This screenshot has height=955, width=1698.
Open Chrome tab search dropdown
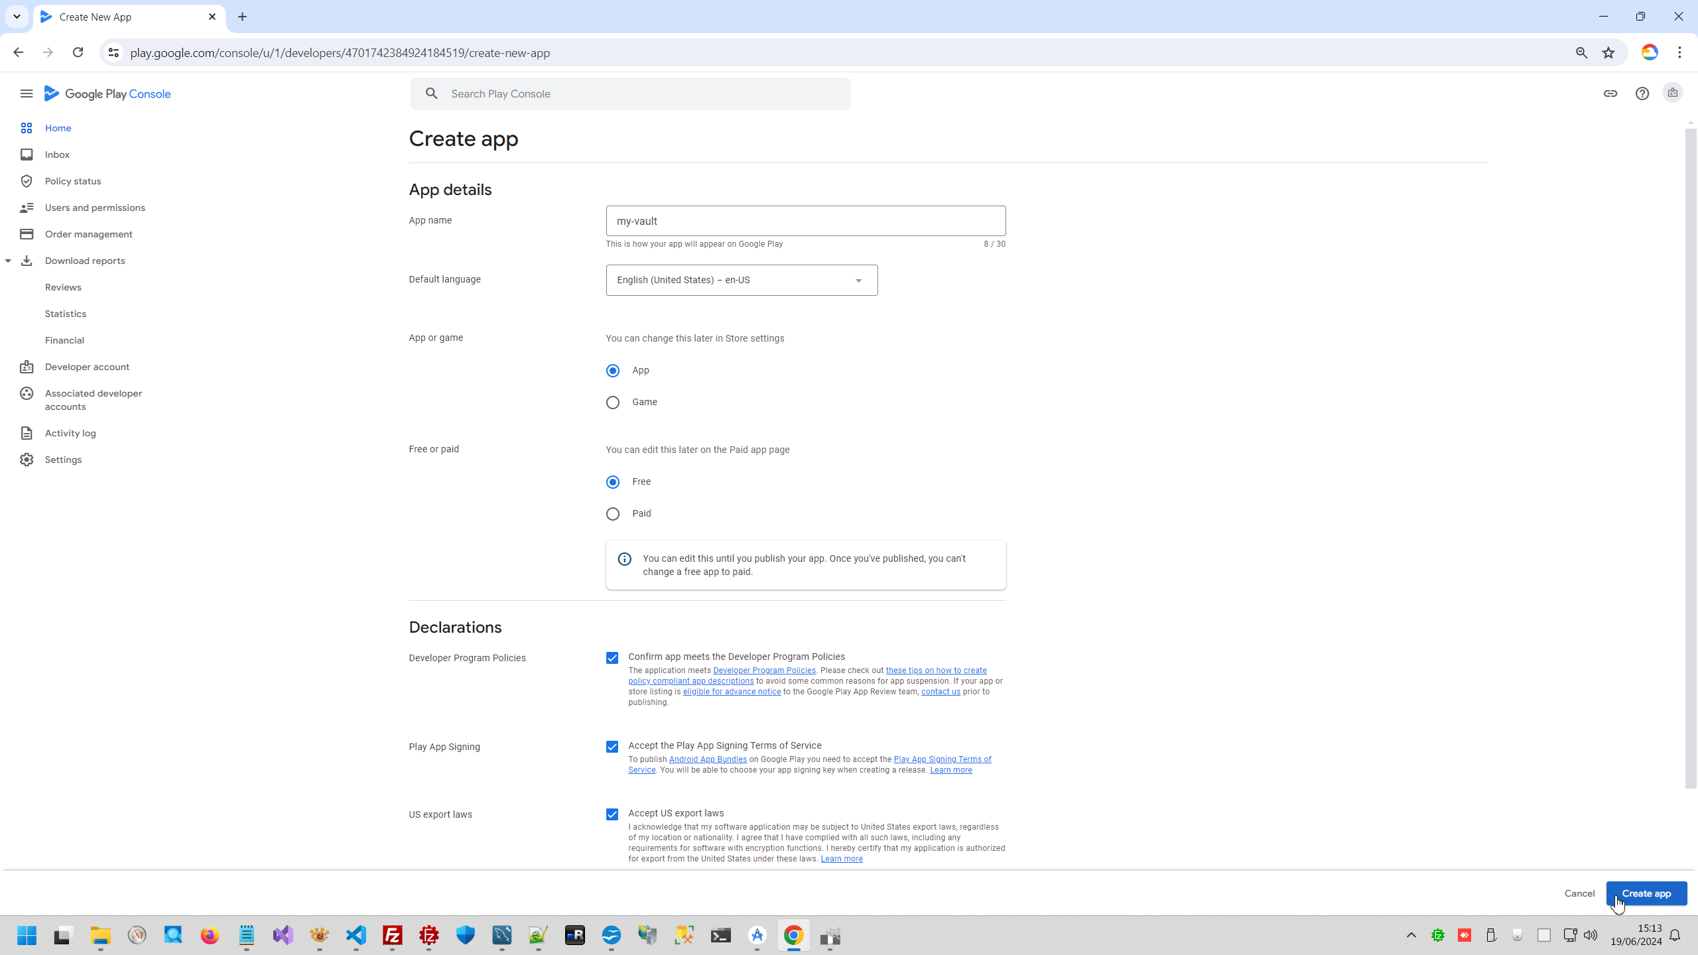pos(17,17)
